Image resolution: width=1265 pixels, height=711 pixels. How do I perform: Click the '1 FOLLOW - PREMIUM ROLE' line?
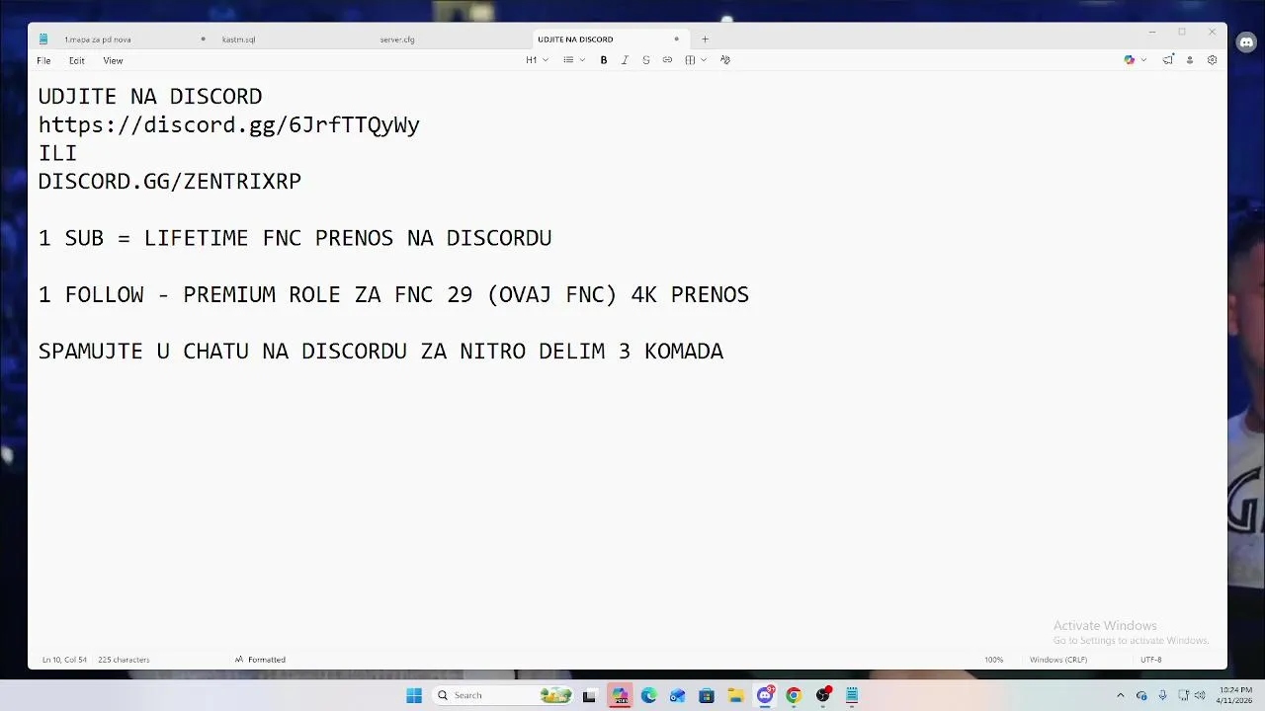(393, 294)
